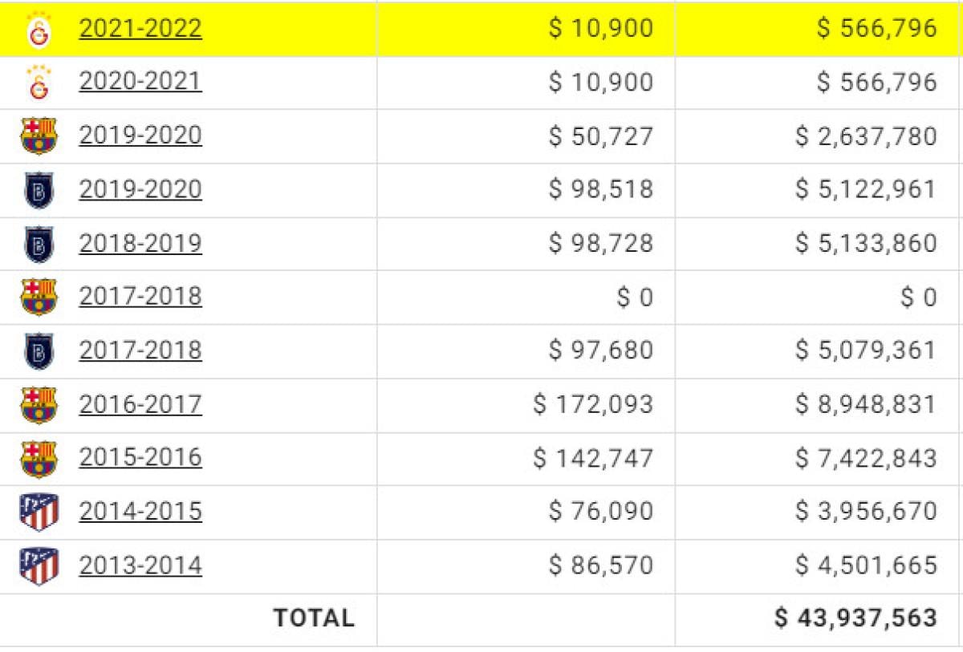
Task: Follow the 2013-2014 season link
Action: pyautogui.click(x=140, y=565)
